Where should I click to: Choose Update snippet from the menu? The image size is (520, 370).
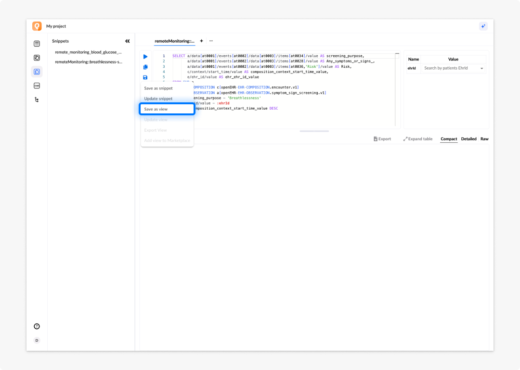pos(167,99)
